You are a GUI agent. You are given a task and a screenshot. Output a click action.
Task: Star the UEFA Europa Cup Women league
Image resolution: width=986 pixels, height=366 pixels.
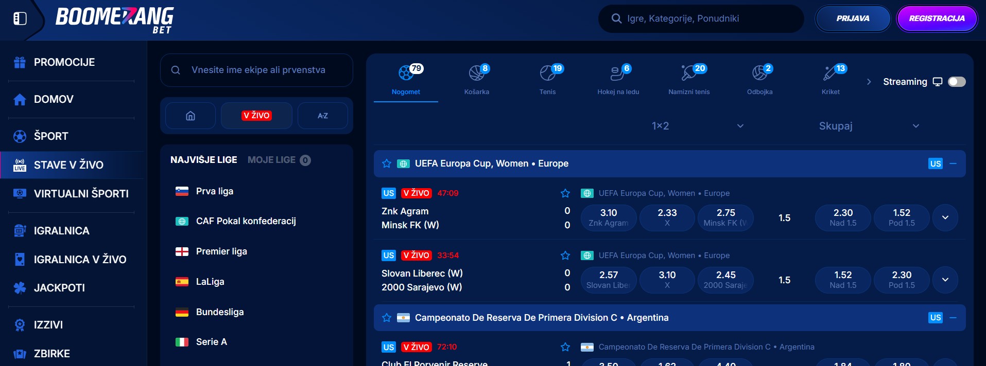point(387,163)
